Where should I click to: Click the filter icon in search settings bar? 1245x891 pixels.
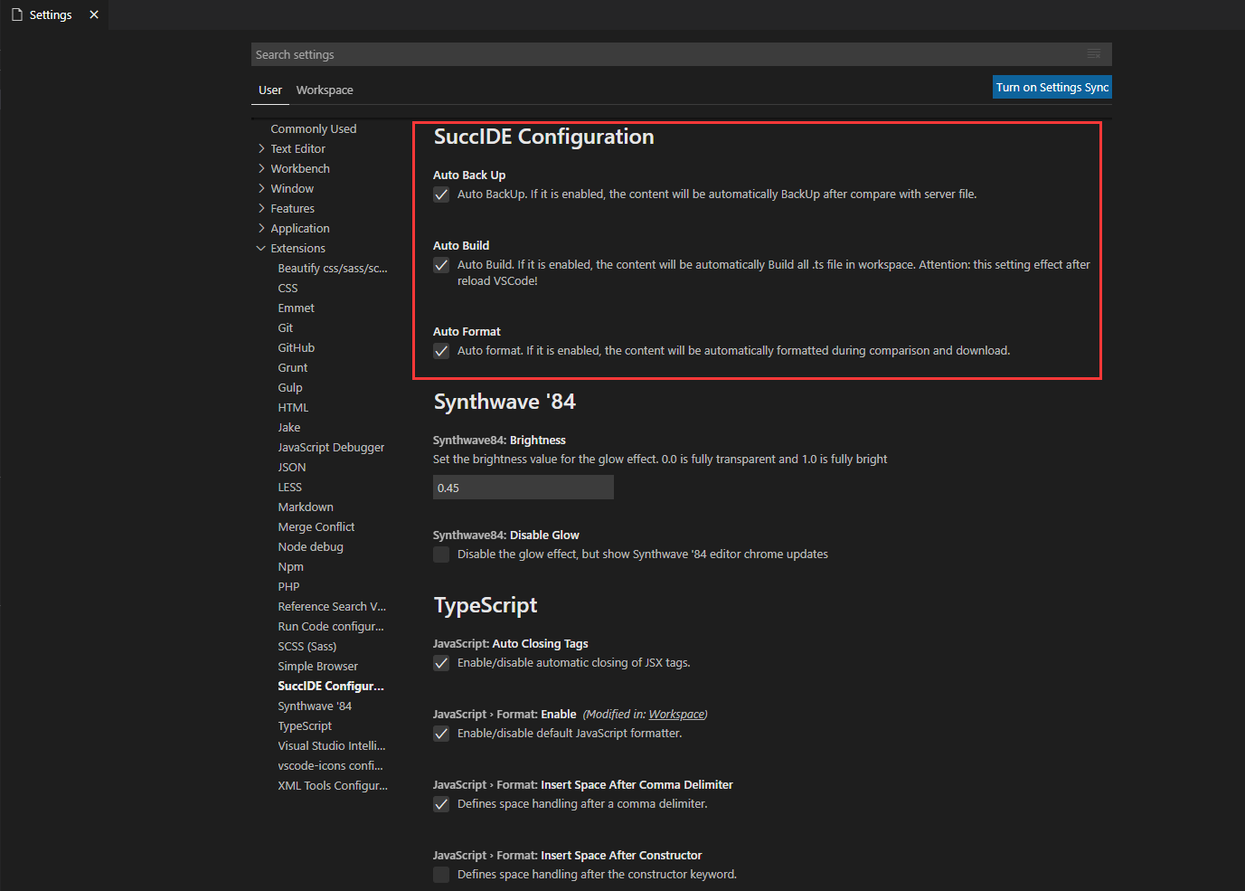coord(1093,54)
